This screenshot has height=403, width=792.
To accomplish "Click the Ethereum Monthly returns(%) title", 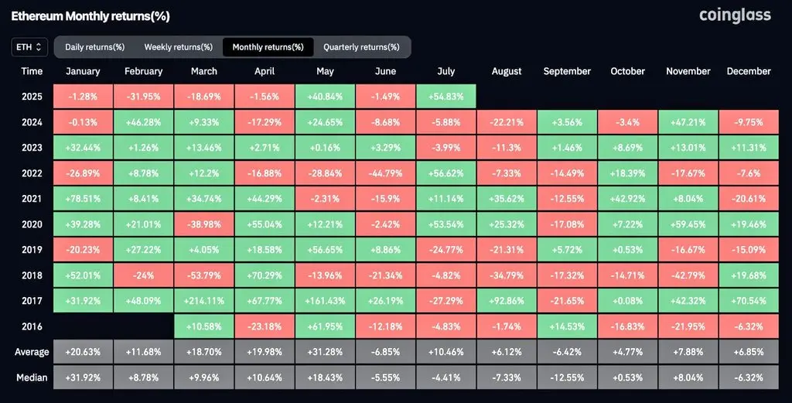I will [x=90, y=16].
